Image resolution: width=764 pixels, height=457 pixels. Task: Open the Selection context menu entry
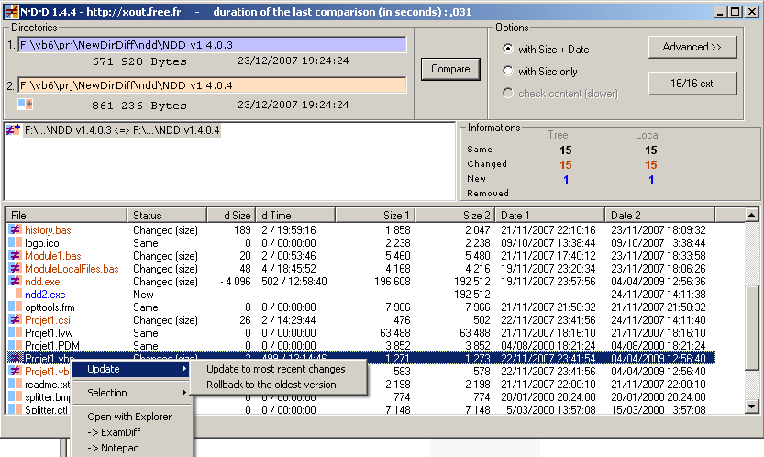(131, 393)
